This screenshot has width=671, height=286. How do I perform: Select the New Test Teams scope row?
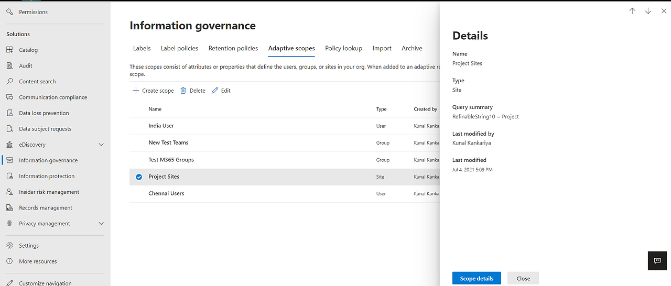pos(285,142)
